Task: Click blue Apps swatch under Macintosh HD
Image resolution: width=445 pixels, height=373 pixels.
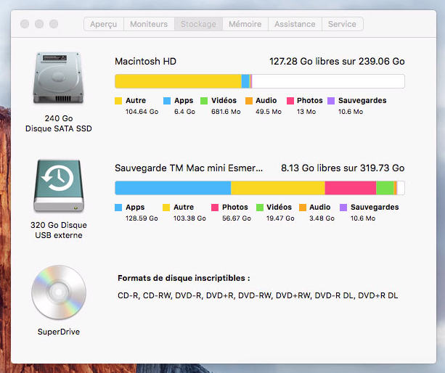Action: (167, 101)
